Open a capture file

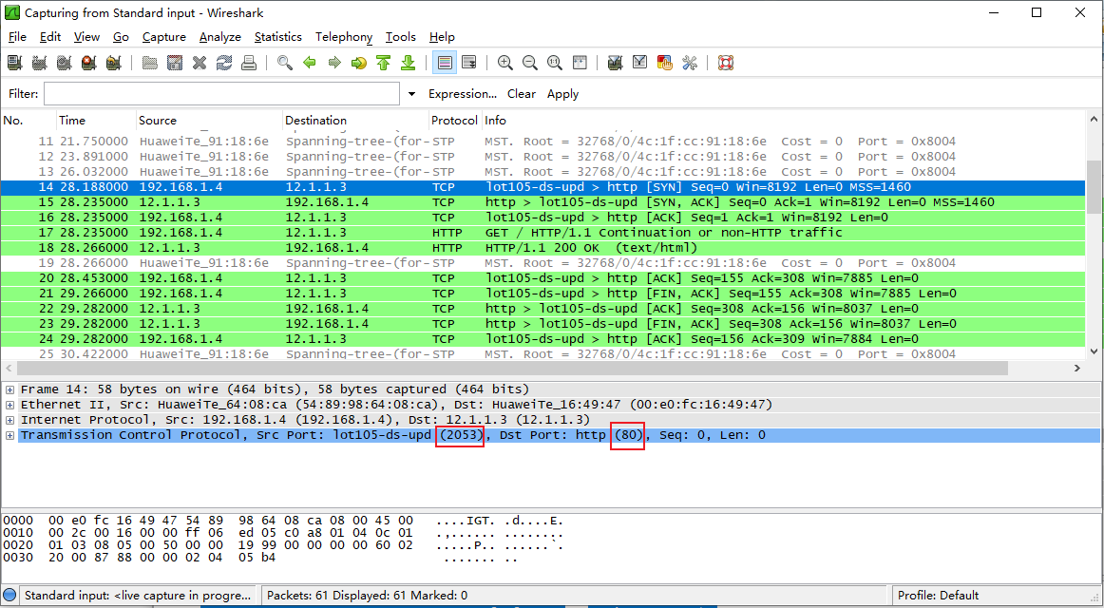[149, 64]
